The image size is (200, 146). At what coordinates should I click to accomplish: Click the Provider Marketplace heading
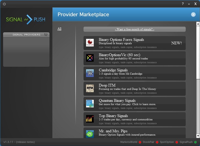(83, 14)
